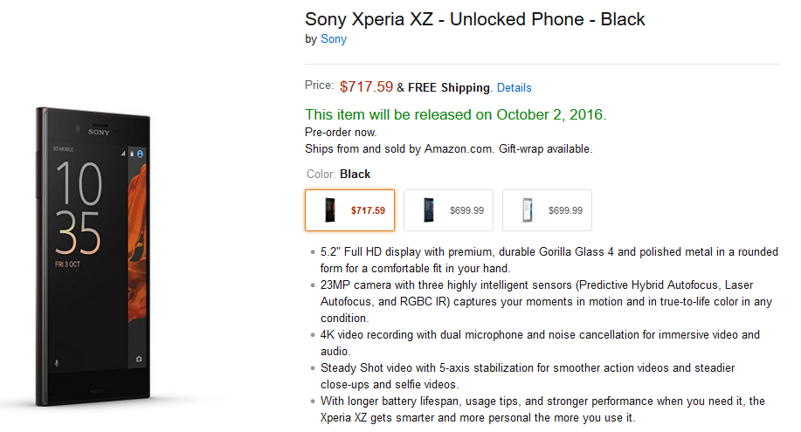Screen dimensions: 801x432
Task: Click the 23MP camera feature bullet
Action: coord(546,301)
